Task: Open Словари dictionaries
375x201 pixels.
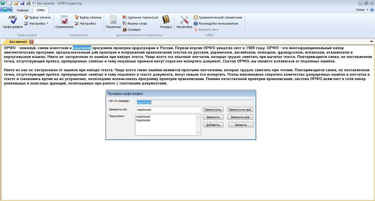Action: 131,30
